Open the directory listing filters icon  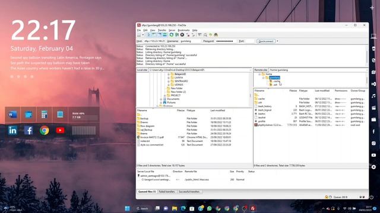(199, 35)
